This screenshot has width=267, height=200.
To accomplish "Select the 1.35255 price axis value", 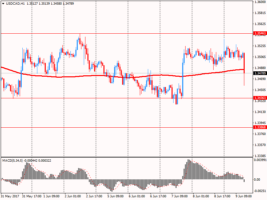I will 260,46.
